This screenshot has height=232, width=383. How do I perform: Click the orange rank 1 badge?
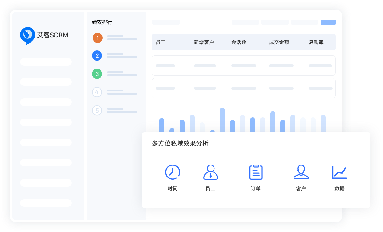(x=97, y=38)
